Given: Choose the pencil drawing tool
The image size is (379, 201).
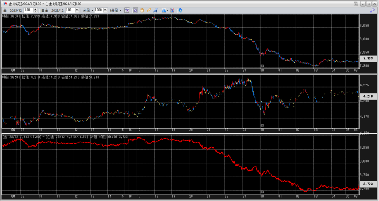Looking at the screenshot, I should coord(149,10).
